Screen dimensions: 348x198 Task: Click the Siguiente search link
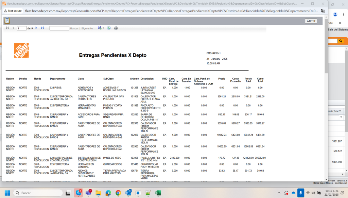pos(87,28)
